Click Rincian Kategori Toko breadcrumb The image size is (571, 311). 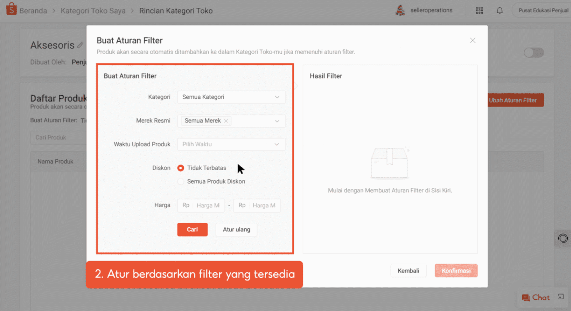click(176, 11)
